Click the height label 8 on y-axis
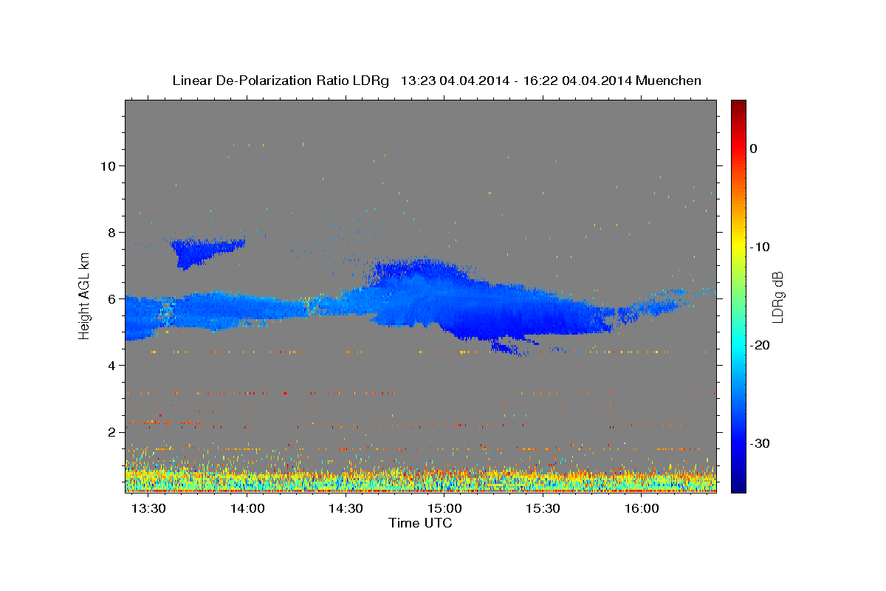The width and height of the screenshot is (886, 591). click(x=111, y=232)
